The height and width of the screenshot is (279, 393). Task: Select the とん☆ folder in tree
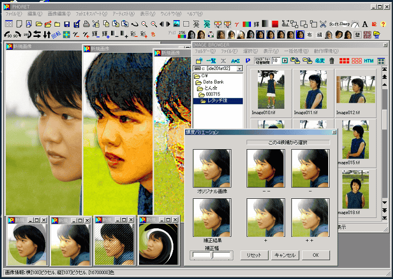(x=207, y=88)
